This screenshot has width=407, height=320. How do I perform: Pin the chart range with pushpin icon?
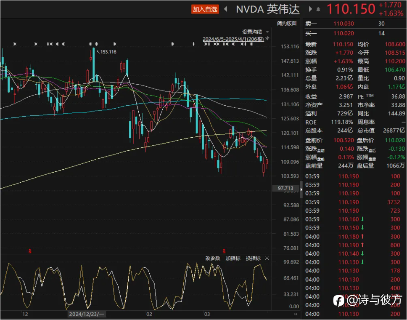267,38
